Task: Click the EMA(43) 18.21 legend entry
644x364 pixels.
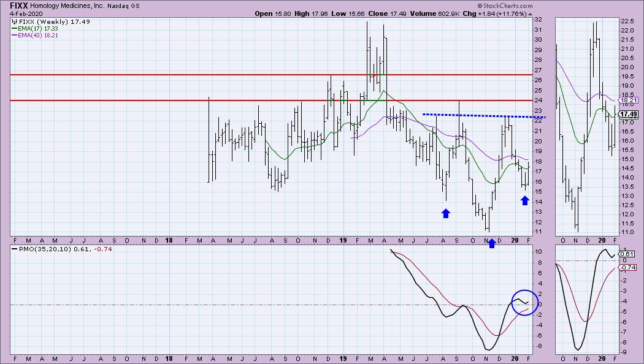Action: tap(38, 36)
